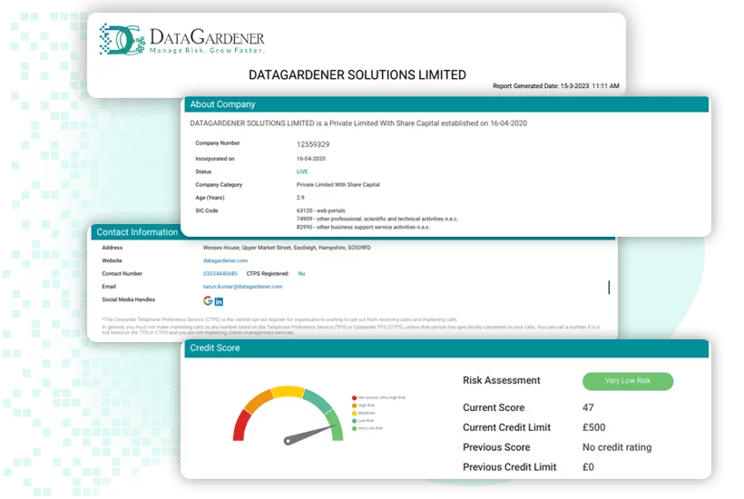The image size is (744, 499).
Task: Click green Very Low Risk legend dot
Action: 354,428
